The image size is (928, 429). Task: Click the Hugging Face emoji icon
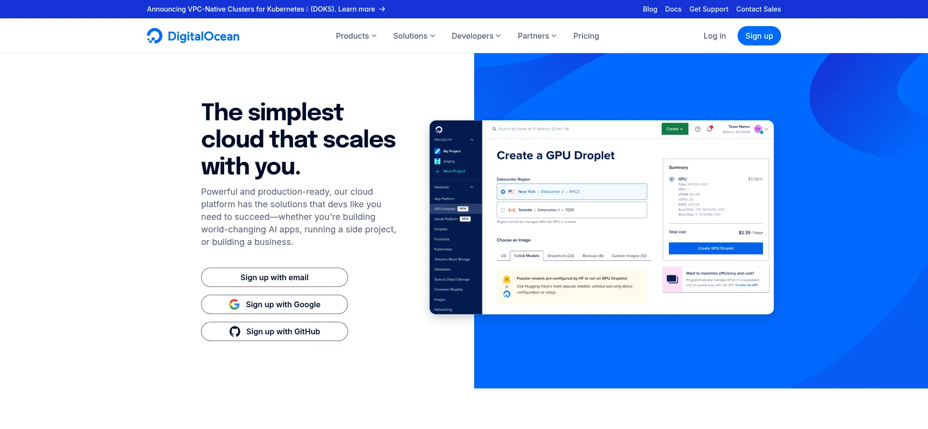507,279
